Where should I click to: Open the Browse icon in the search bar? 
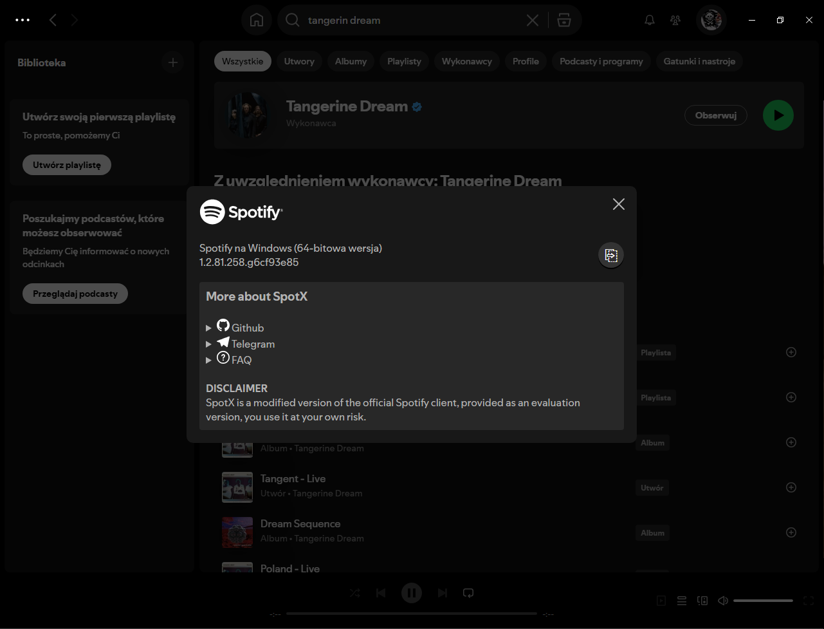coord(564,20)
